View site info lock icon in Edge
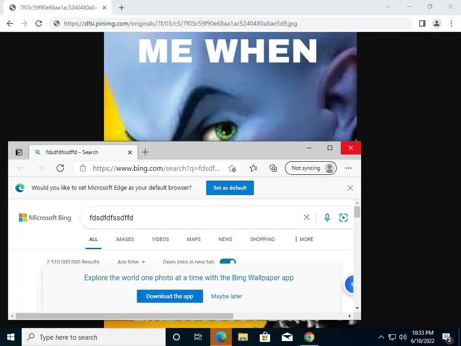Viewport: 461px width, 346px height. click(83, 168)
